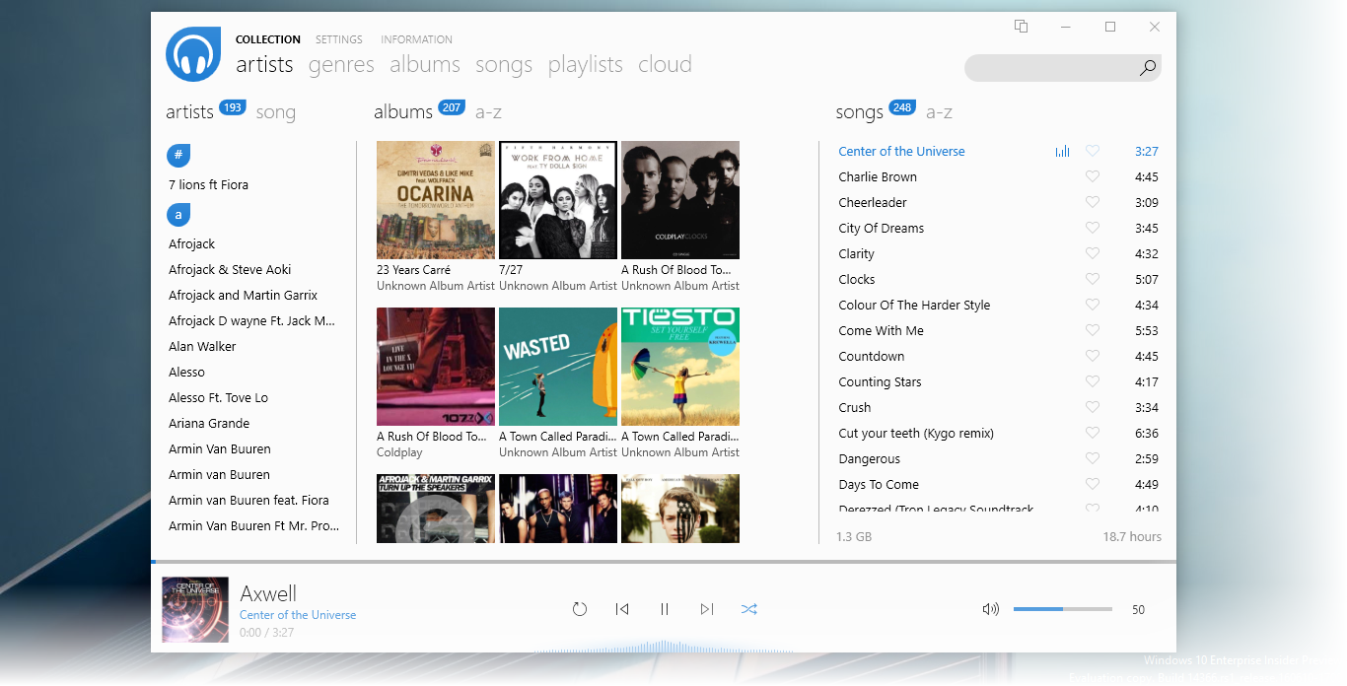Toggle shuffle mode
Viewport: 1347px width, 686px height.
click(x=749, y=609)
